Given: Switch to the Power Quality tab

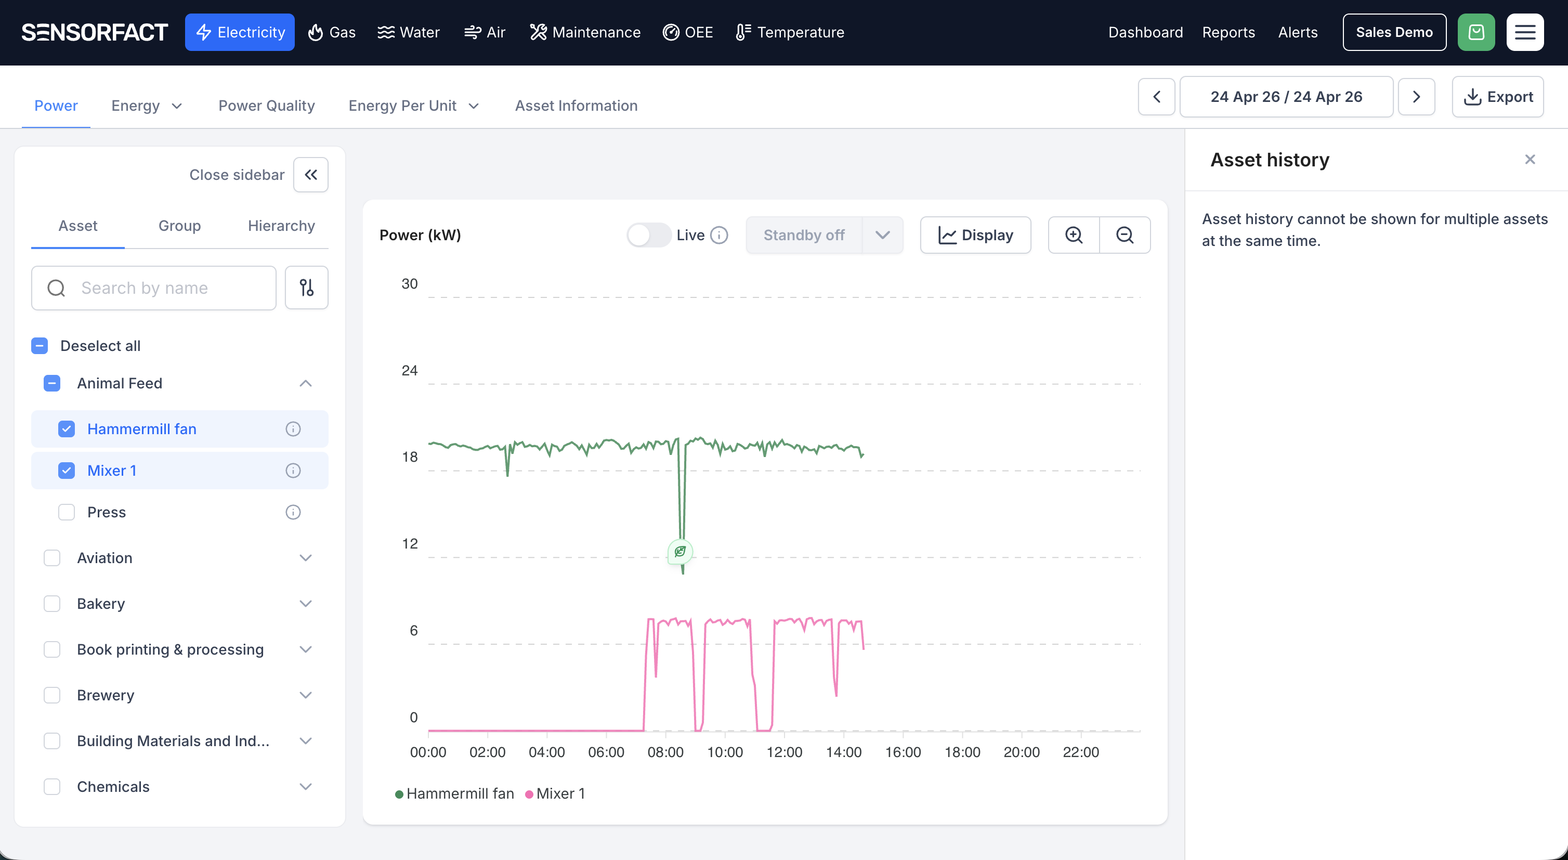Looking at the screenshot, I should (266, 106).
